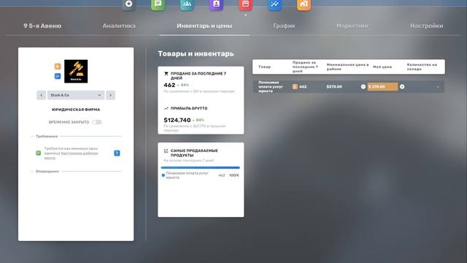This screenshot has height=263, width=467.
Task: Switch to the Маркетинг tab
Action: pos(352,26)
